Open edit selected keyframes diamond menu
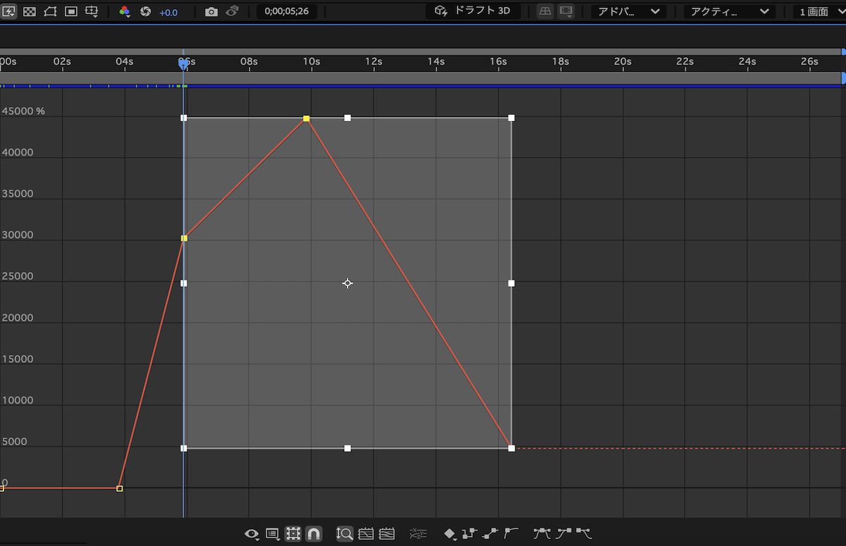 450,534
